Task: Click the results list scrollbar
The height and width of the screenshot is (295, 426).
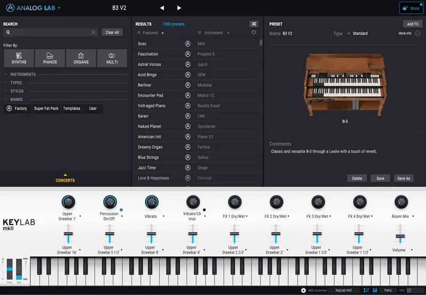Action: 261,43
